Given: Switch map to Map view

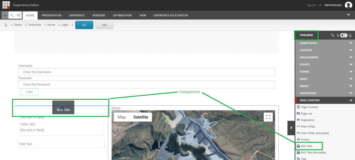Looking at the screenshot, I should click(121, 117).
